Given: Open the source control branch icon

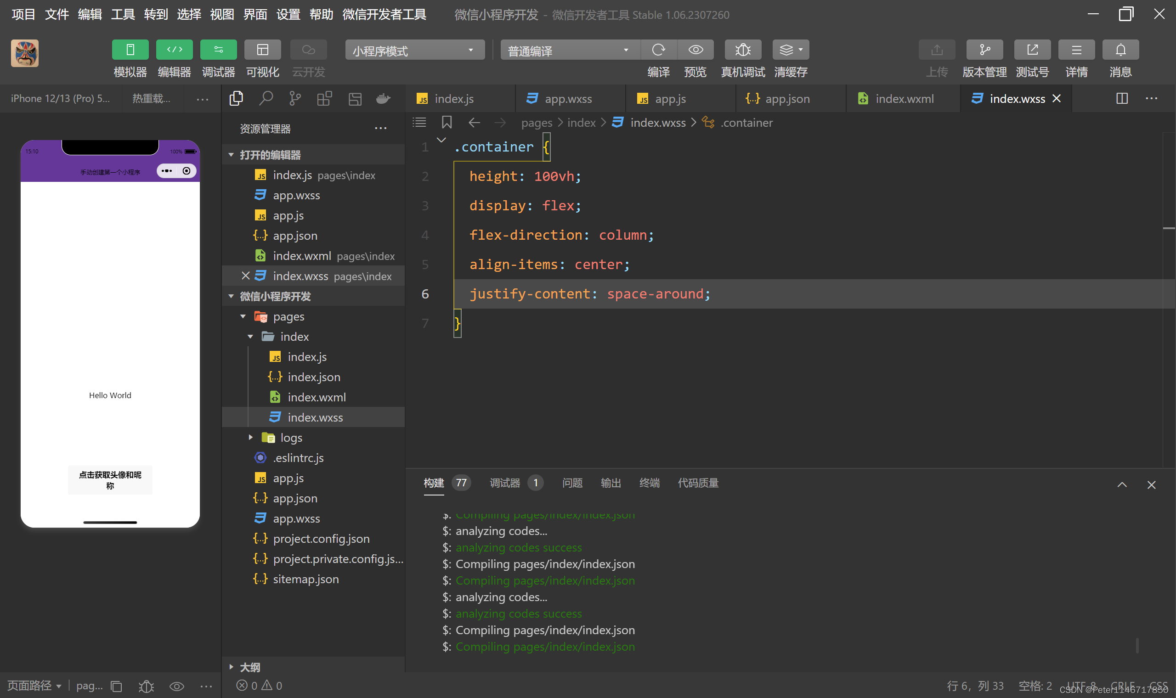Looking at the screenshot, I should (295, 98).
